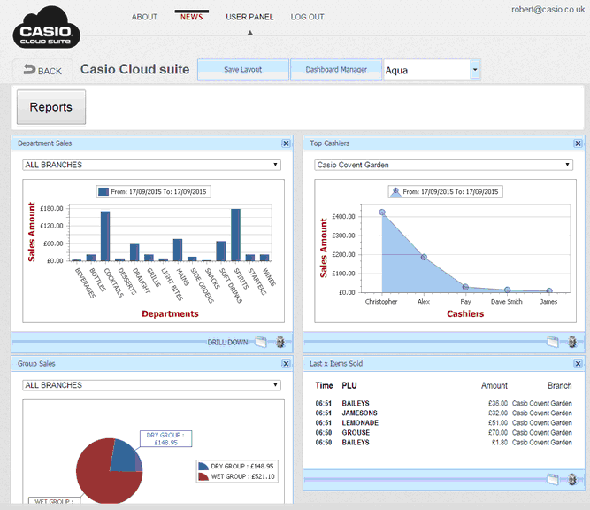Open Department Sales ALL BRANCHES dropdown
The height and width of the screenshot is (510, 590).
(x=151, y=165)
